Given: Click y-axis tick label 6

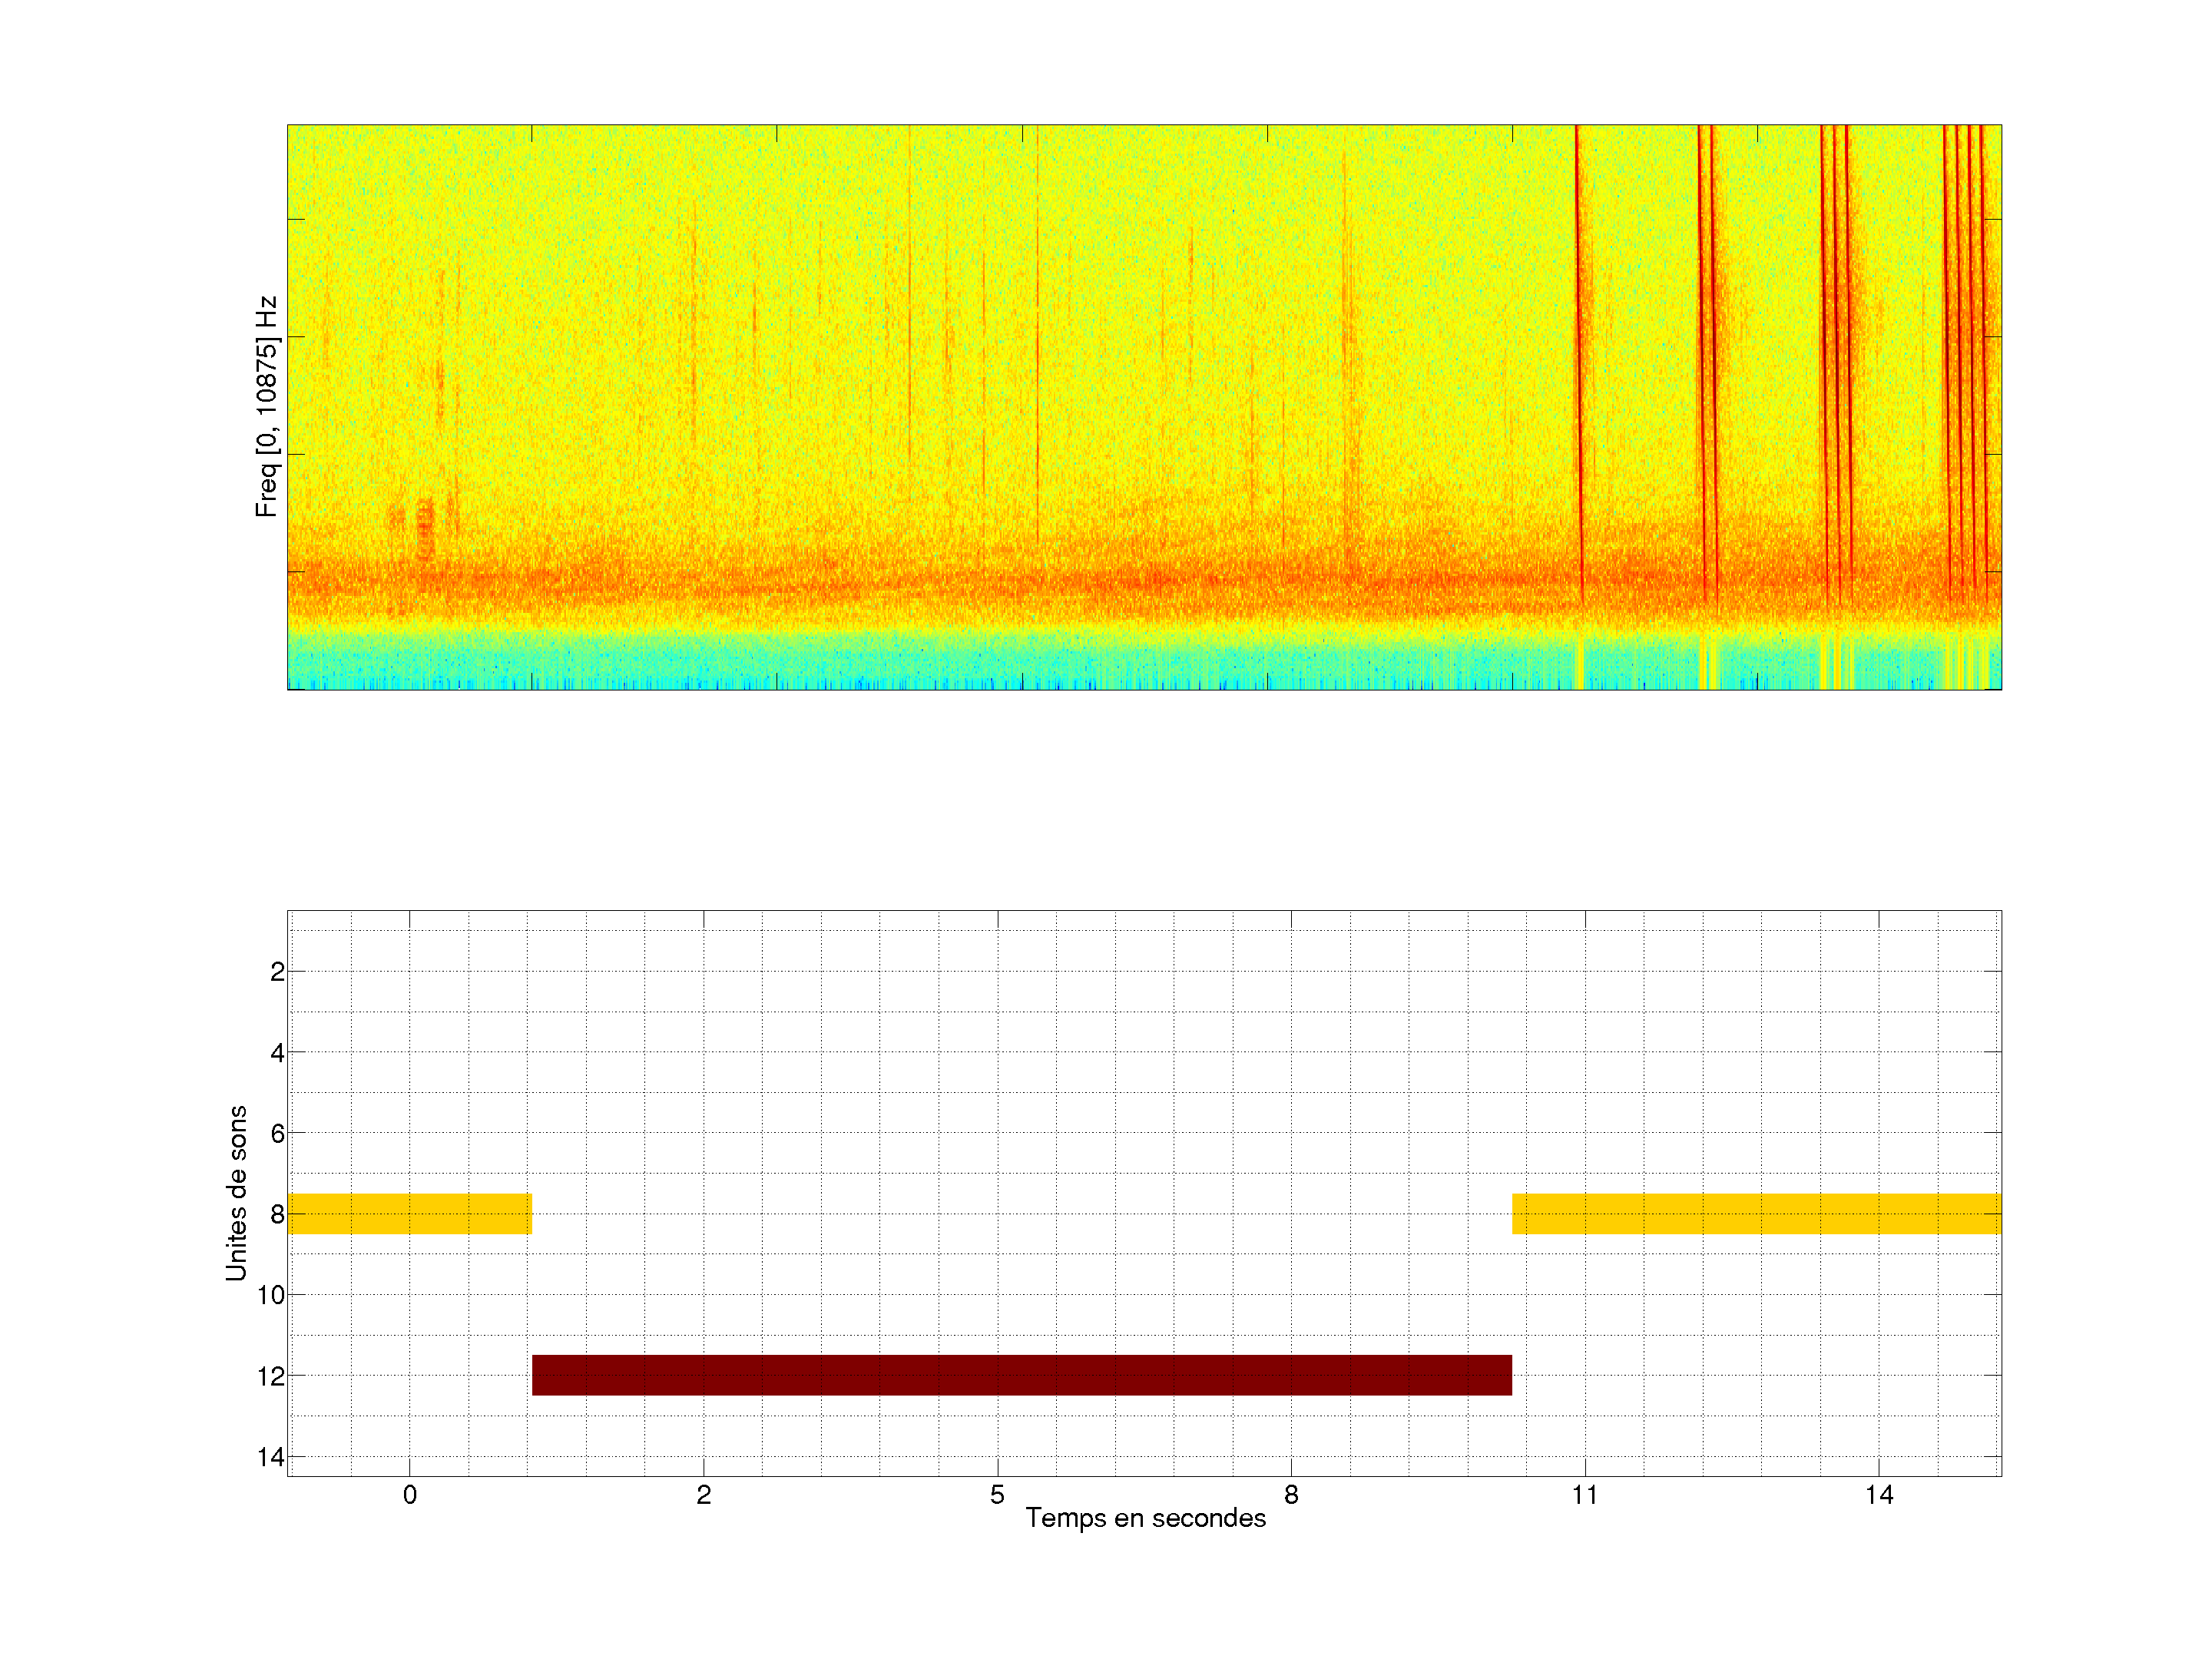Looking at the screenshot, I should click(277, 1134).
